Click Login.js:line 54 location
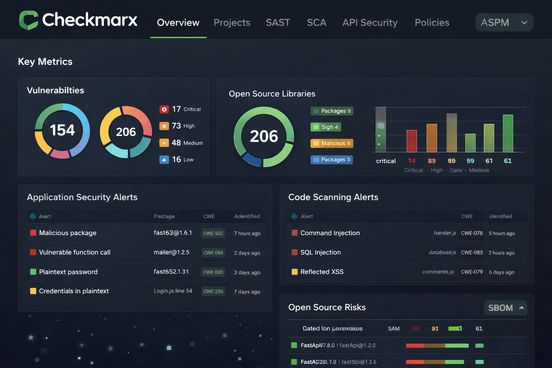 pos(173,291)
